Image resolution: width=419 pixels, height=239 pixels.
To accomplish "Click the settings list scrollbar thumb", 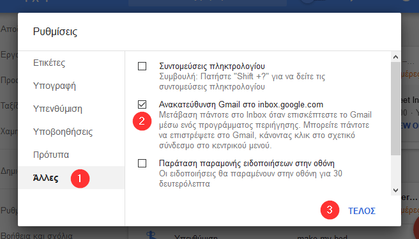I will coord(396,109).
